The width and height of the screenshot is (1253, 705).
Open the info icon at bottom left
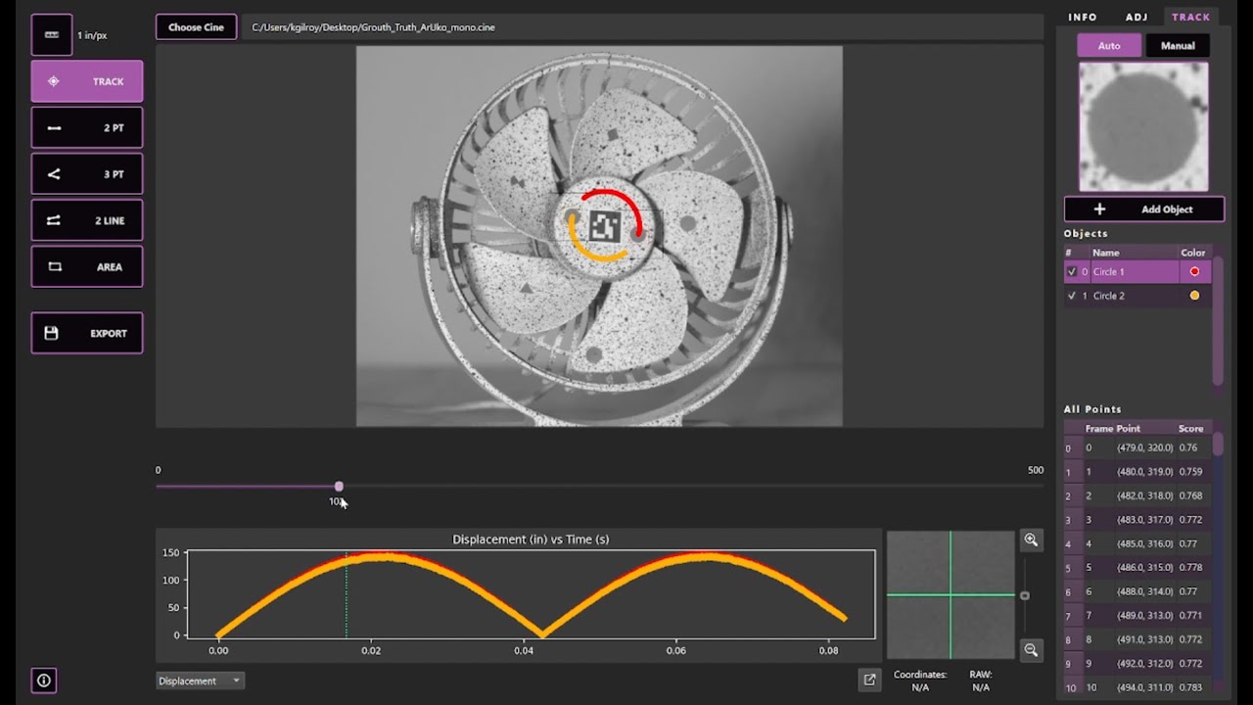[44, 681]
